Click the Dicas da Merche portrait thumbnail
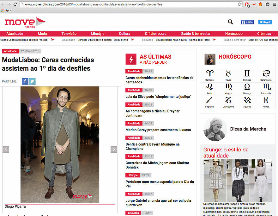The image size is (278, 216). tap(215, 129)
